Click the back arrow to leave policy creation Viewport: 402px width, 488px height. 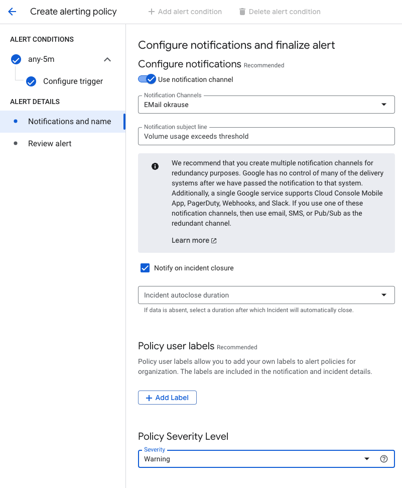12,11
